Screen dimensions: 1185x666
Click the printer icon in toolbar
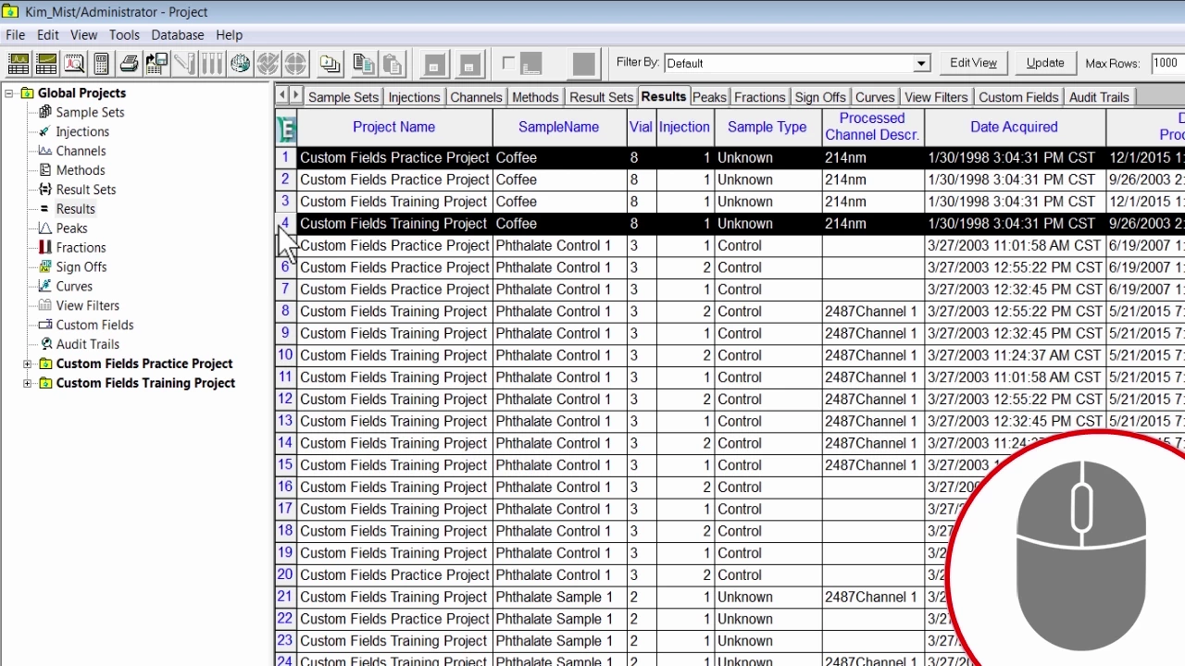coord(130,64)
